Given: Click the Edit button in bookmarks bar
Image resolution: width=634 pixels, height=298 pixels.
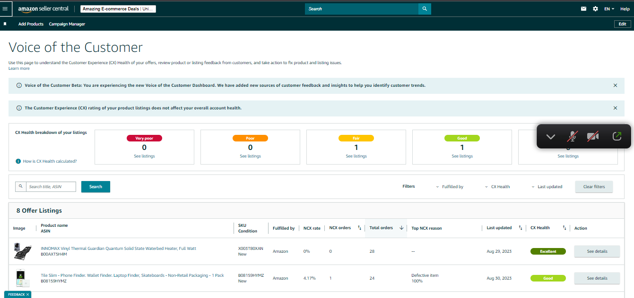Looking at the screenshot, I should (x=622, y=24).
